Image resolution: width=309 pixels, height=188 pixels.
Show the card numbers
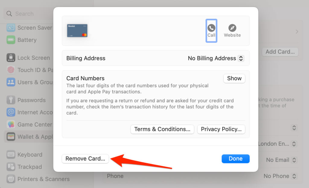234,78
